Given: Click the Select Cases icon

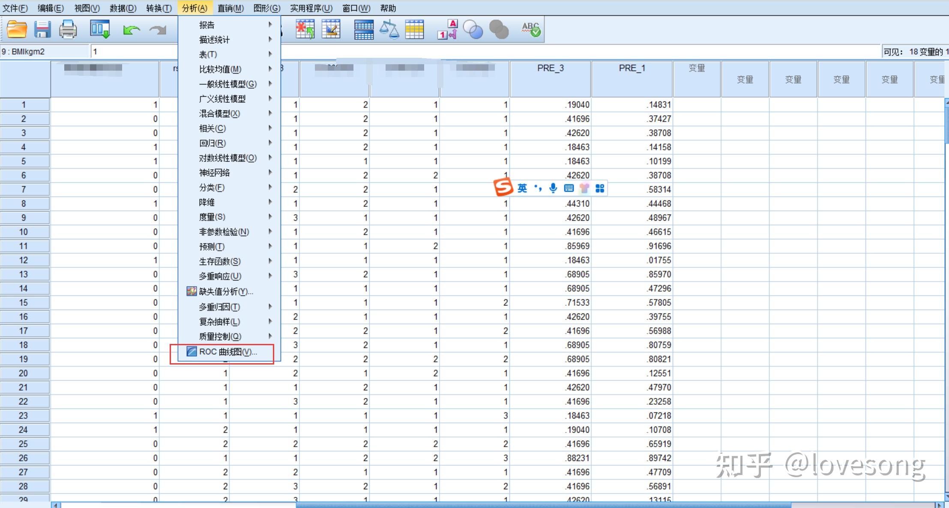Looking at the screenshot, I should (x=414, y=30).
